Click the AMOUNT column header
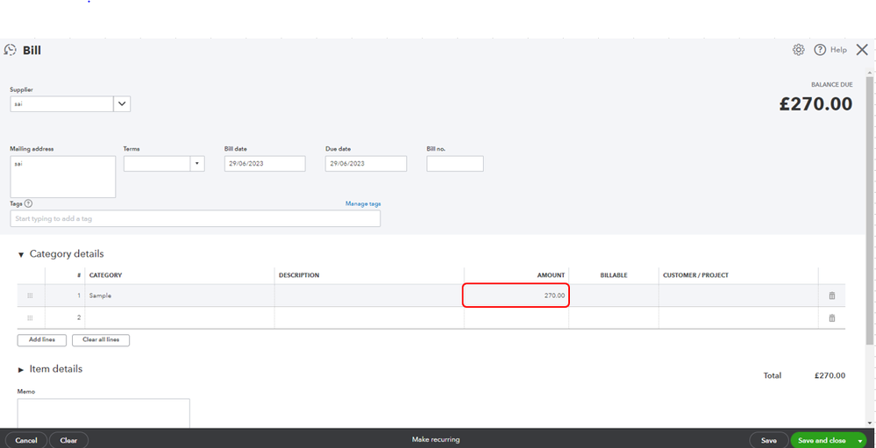 tap(551, 275)
